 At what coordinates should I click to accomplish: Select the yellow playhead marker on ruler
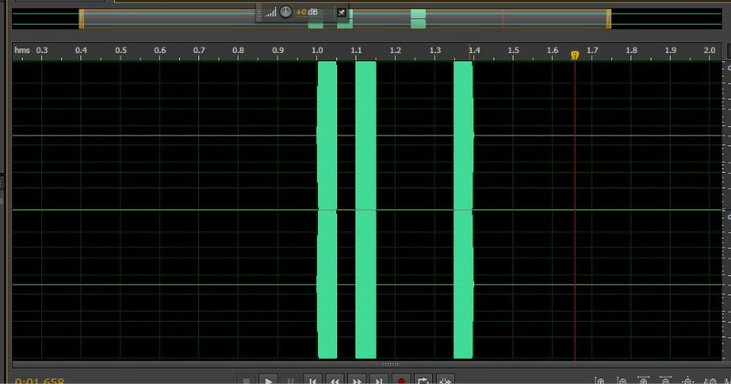coord(575,55)
